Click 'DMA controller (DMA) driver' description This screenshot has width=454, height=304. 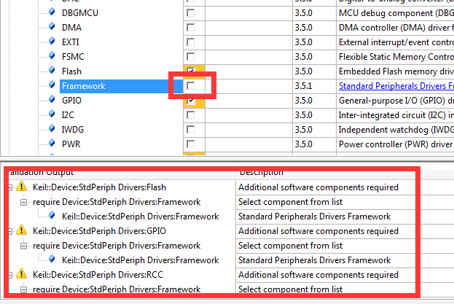[396, 28]
